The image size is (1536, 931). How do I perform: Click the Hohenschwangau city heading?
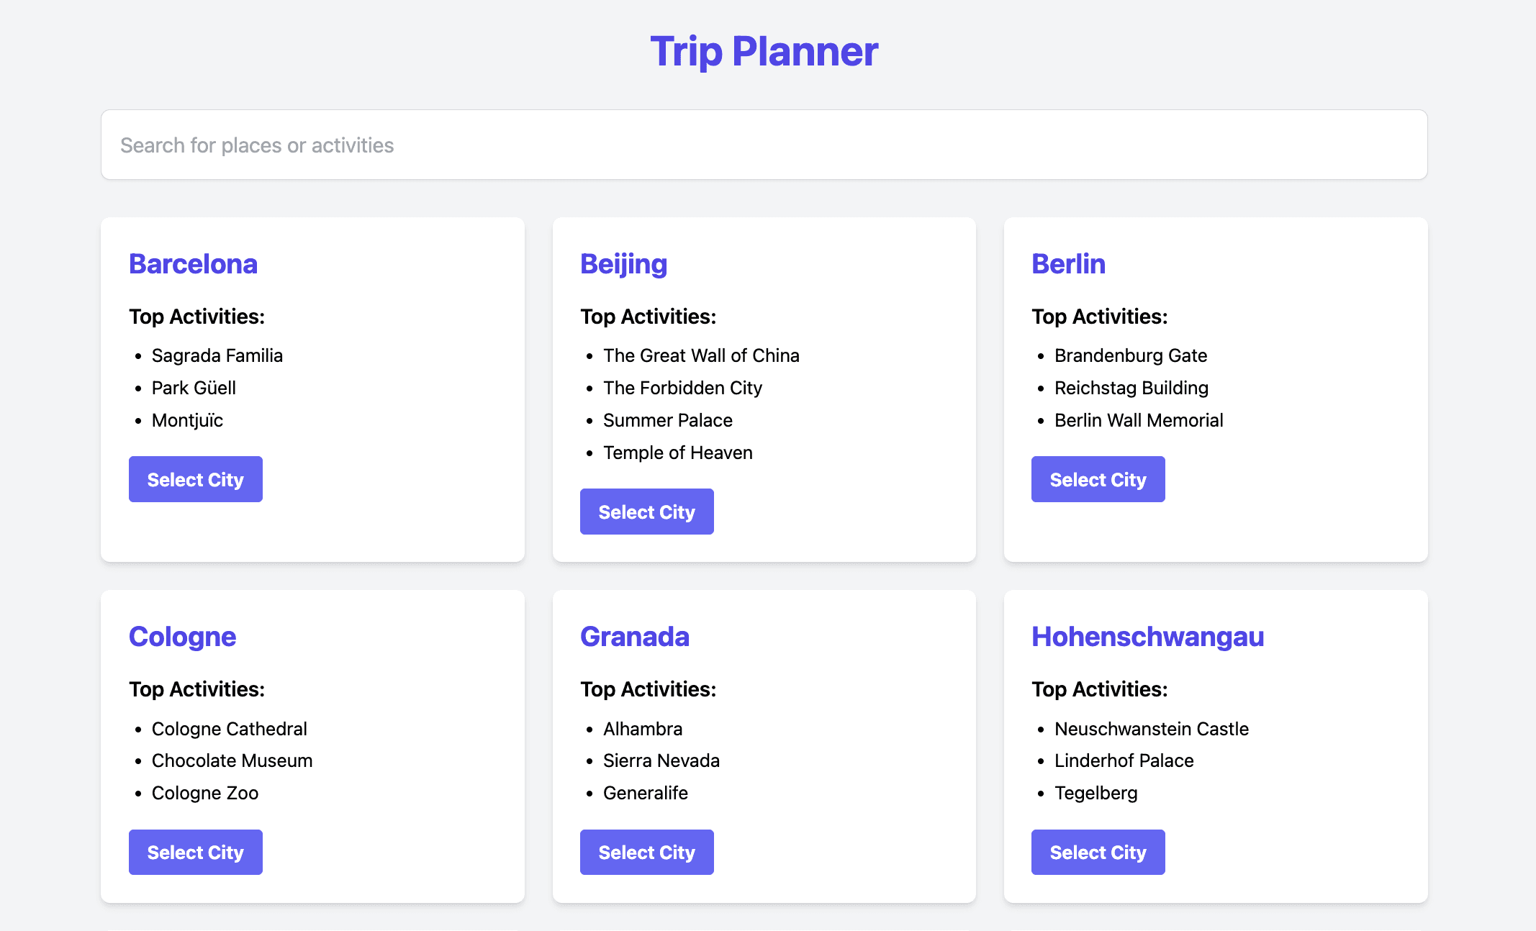point(1147,637)
